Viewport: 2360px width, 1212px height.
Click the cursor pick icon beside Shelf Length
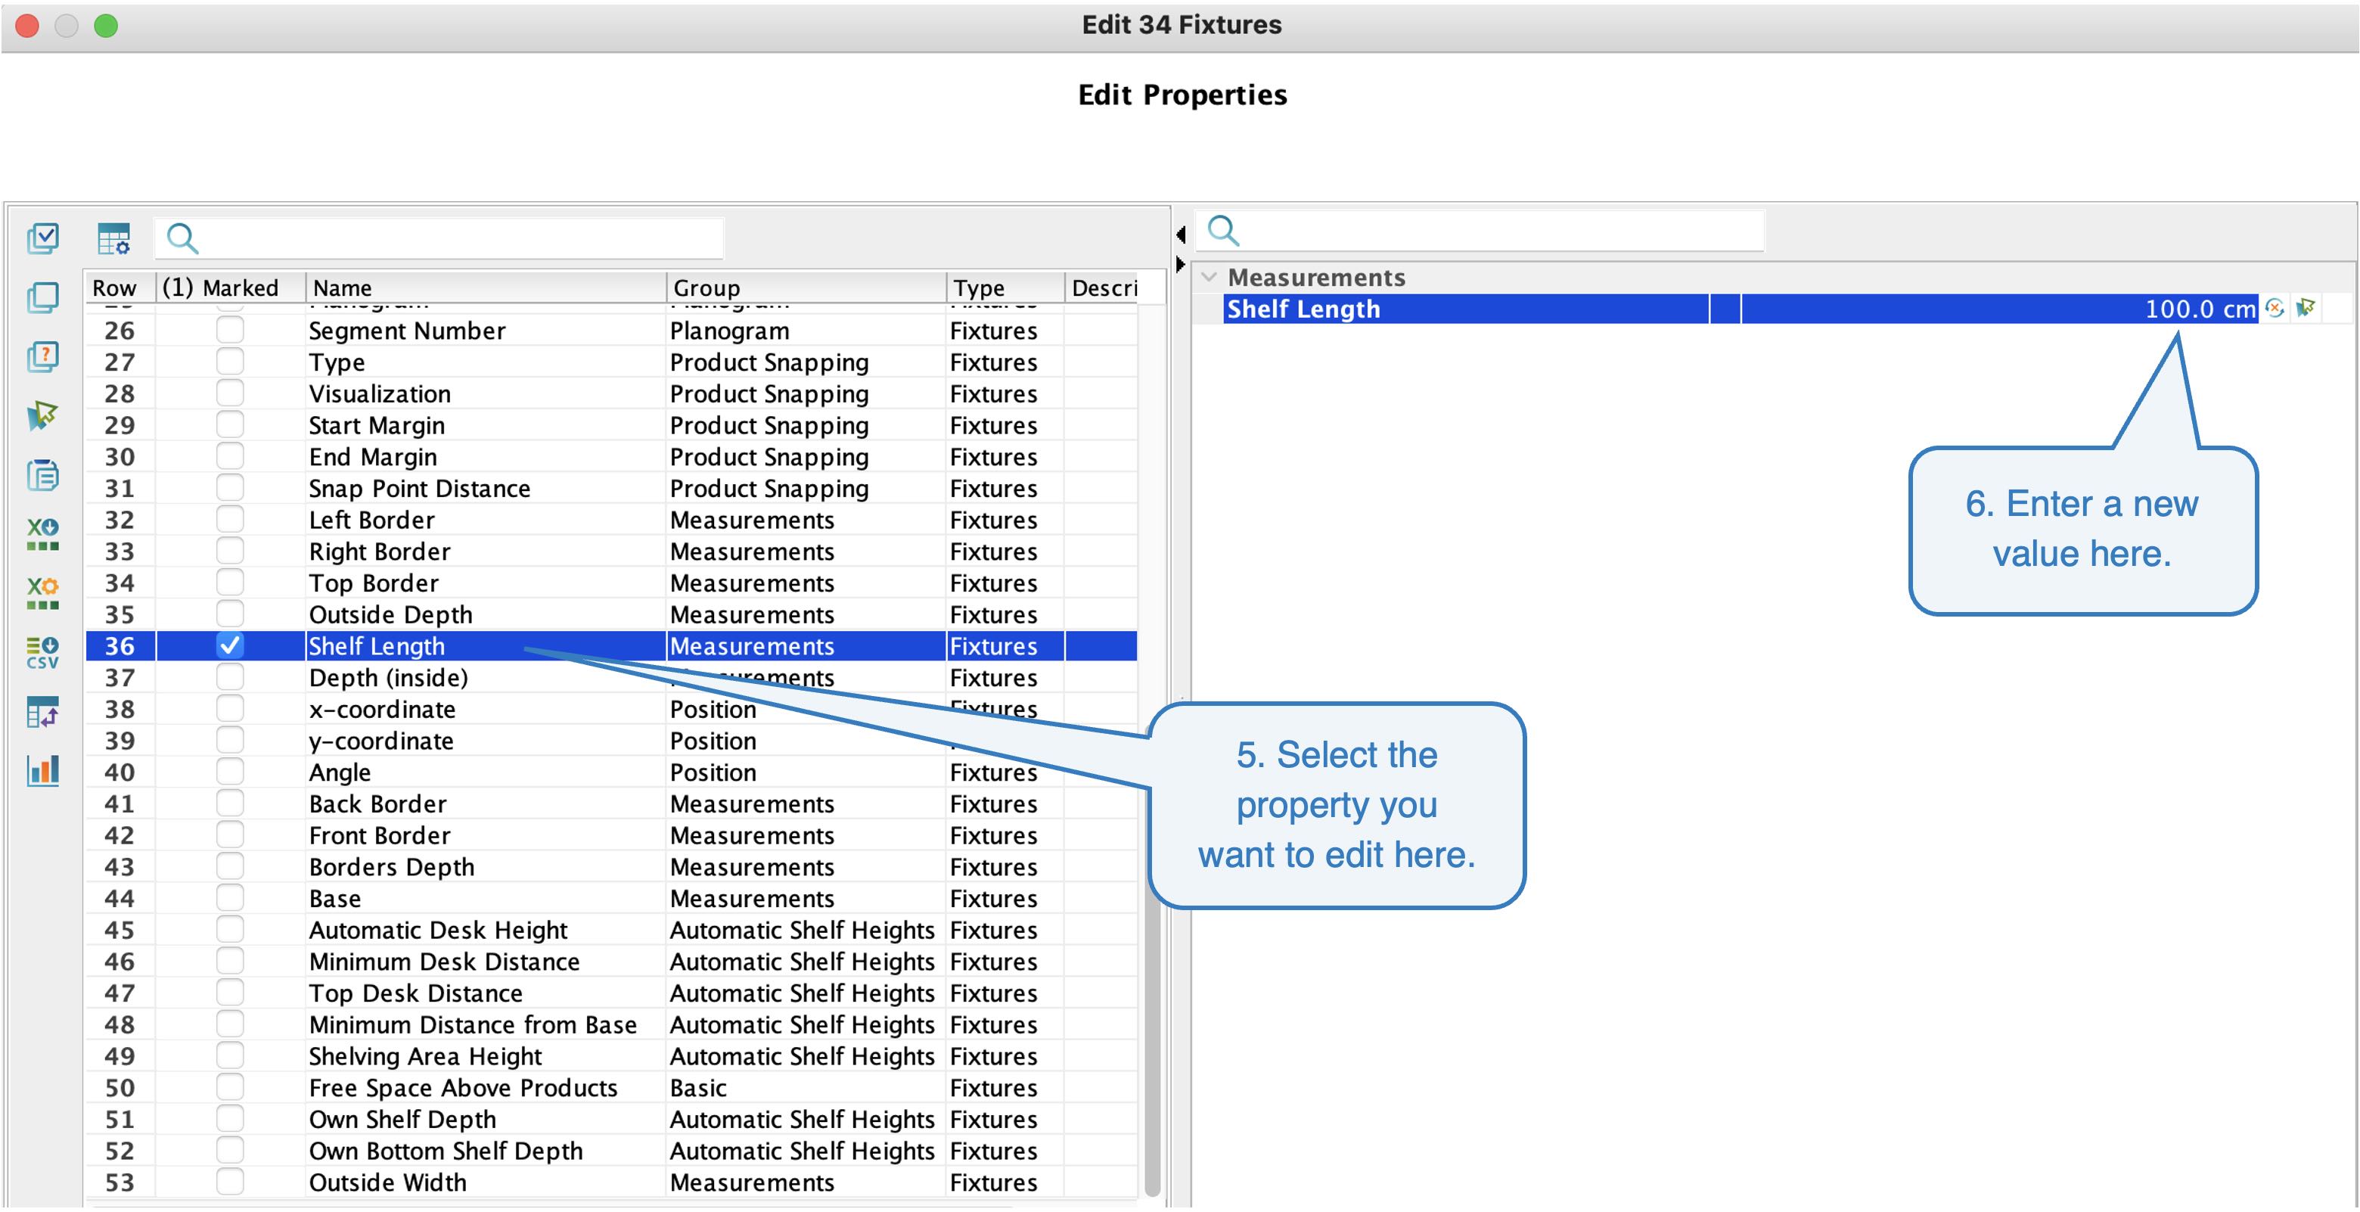tap(2306, 309)
